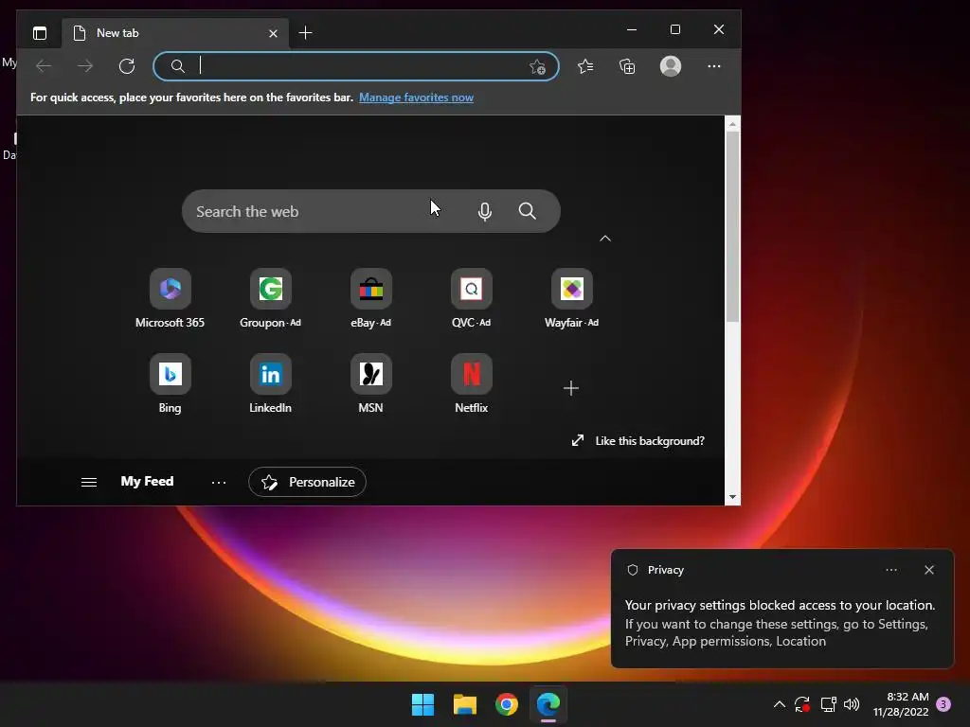Add this page to favorites star icon
Image resolution: width=970 pixels, height=727 pixels.
coord(537,67)
